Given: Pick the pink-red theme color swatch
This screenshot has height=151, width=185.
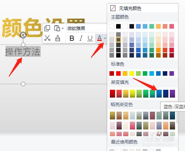Looking at the screenshot, I should tap(172, 26).
